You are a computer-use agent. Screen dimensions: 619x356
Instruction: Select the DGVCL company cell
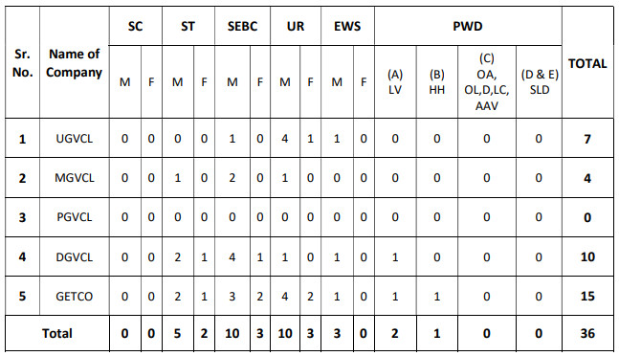tap(75, 256)
